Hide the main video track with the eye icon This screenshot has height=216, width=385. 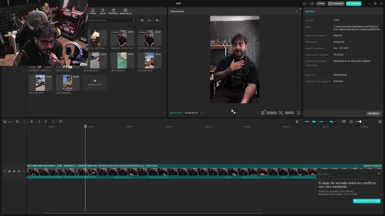14,171
